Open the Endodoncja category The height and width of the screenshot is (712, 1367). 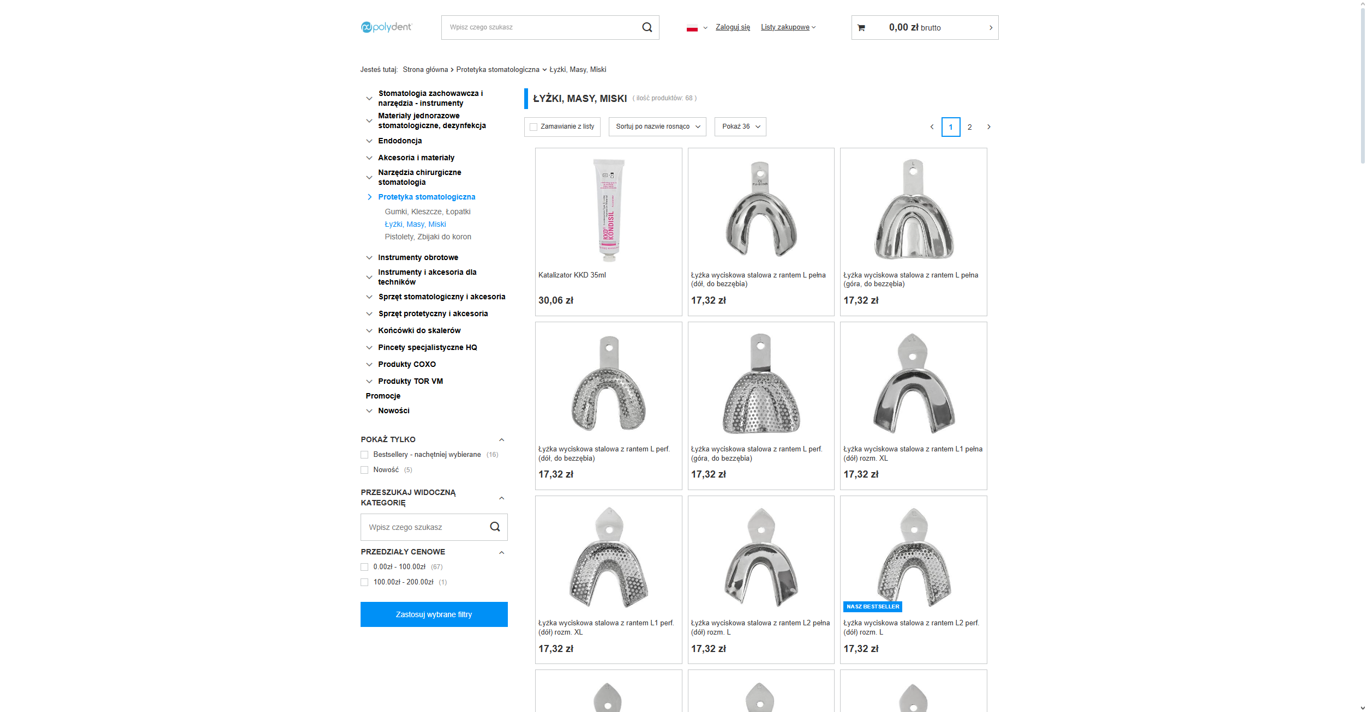[400, 141]
